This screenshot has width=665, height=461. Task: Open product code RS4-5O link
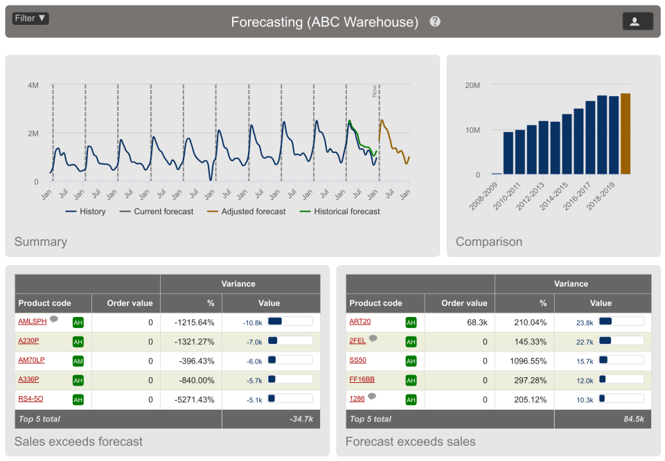click(30, 398)
